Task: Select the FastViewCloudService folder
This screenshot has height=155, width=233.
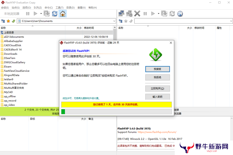Action: [x=17, y=71]
